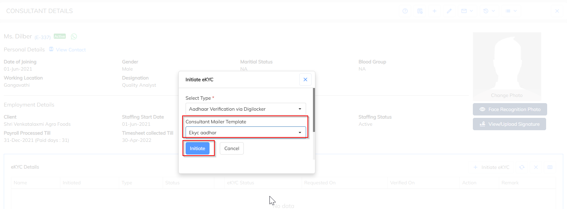Open the View Contact link
Screen dimensions: 567x209
tap(71, 50)
